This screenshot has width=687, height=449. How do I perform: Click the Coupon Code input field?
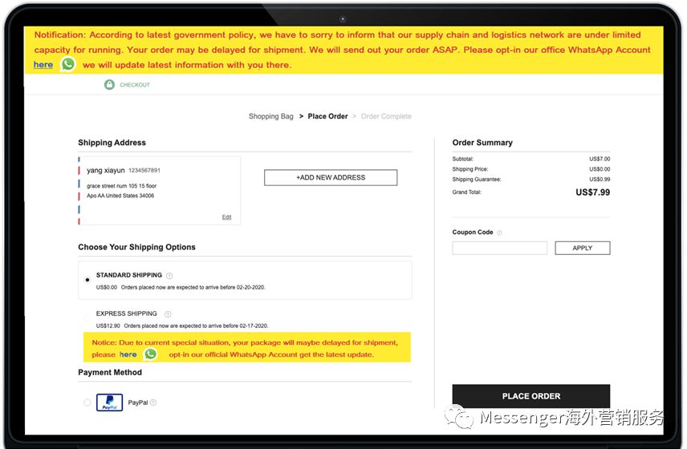point(499,248)
